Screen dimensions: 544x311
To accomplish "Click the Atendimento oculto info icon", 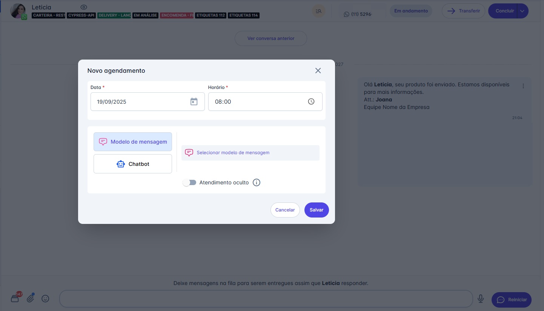I will tap(257, 182).
